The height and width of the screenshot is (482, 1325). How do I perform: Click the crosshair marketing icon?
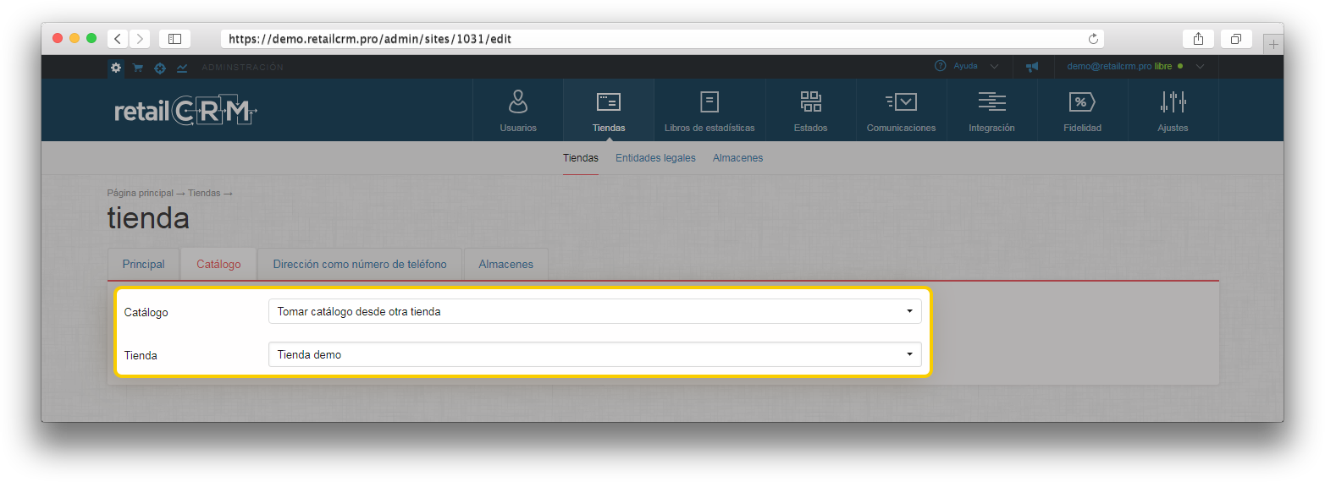[160, 68]
